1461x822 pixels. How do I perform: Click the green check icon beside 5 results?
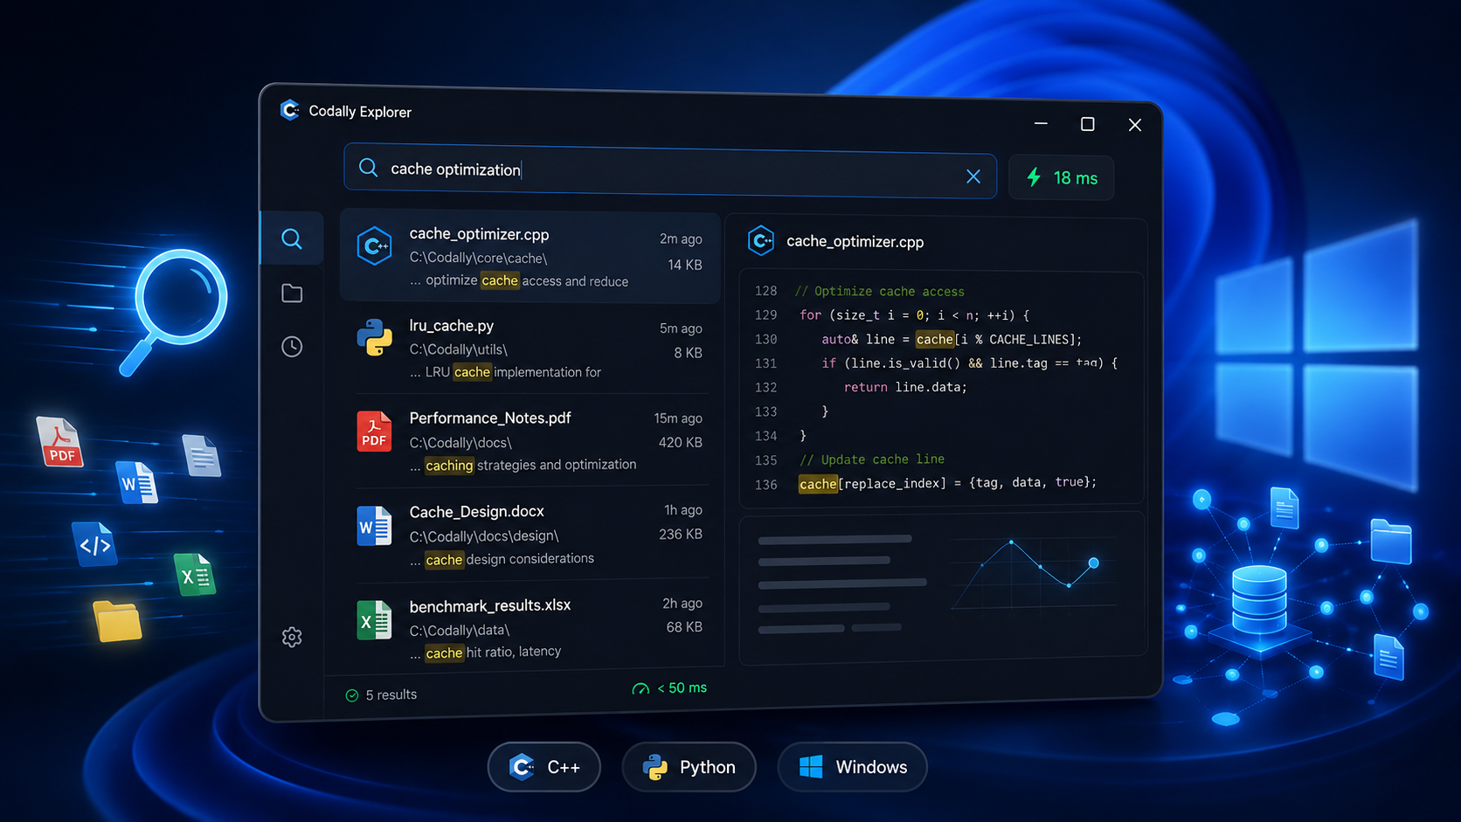tap(352, 695)
